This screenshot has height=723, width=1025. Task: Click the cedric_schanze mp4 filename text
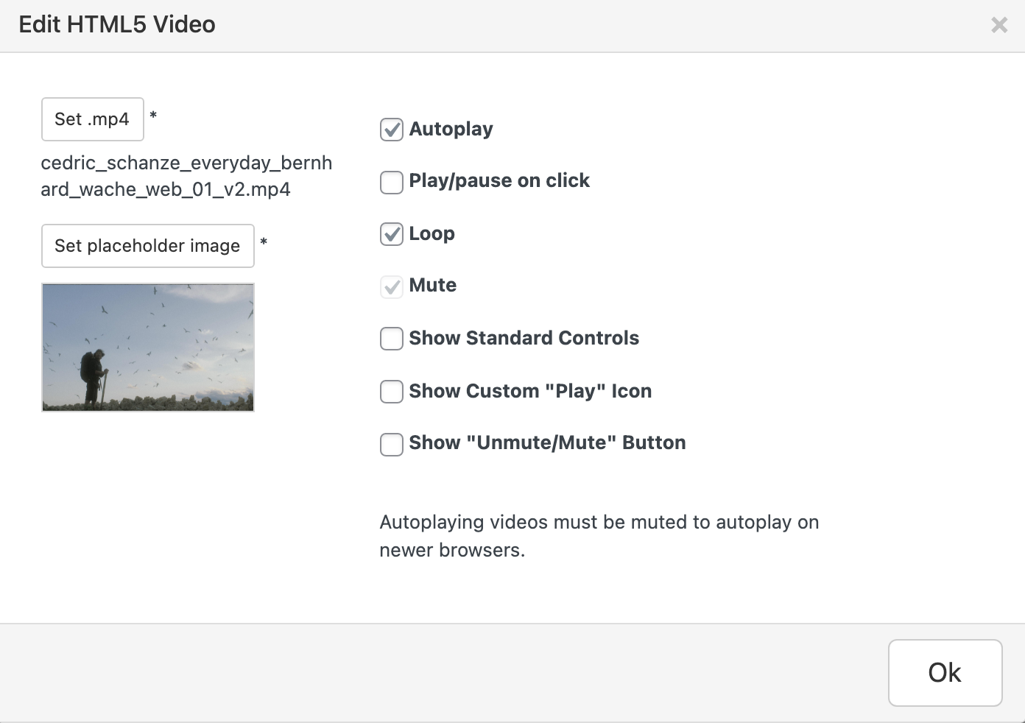point(186,176)
